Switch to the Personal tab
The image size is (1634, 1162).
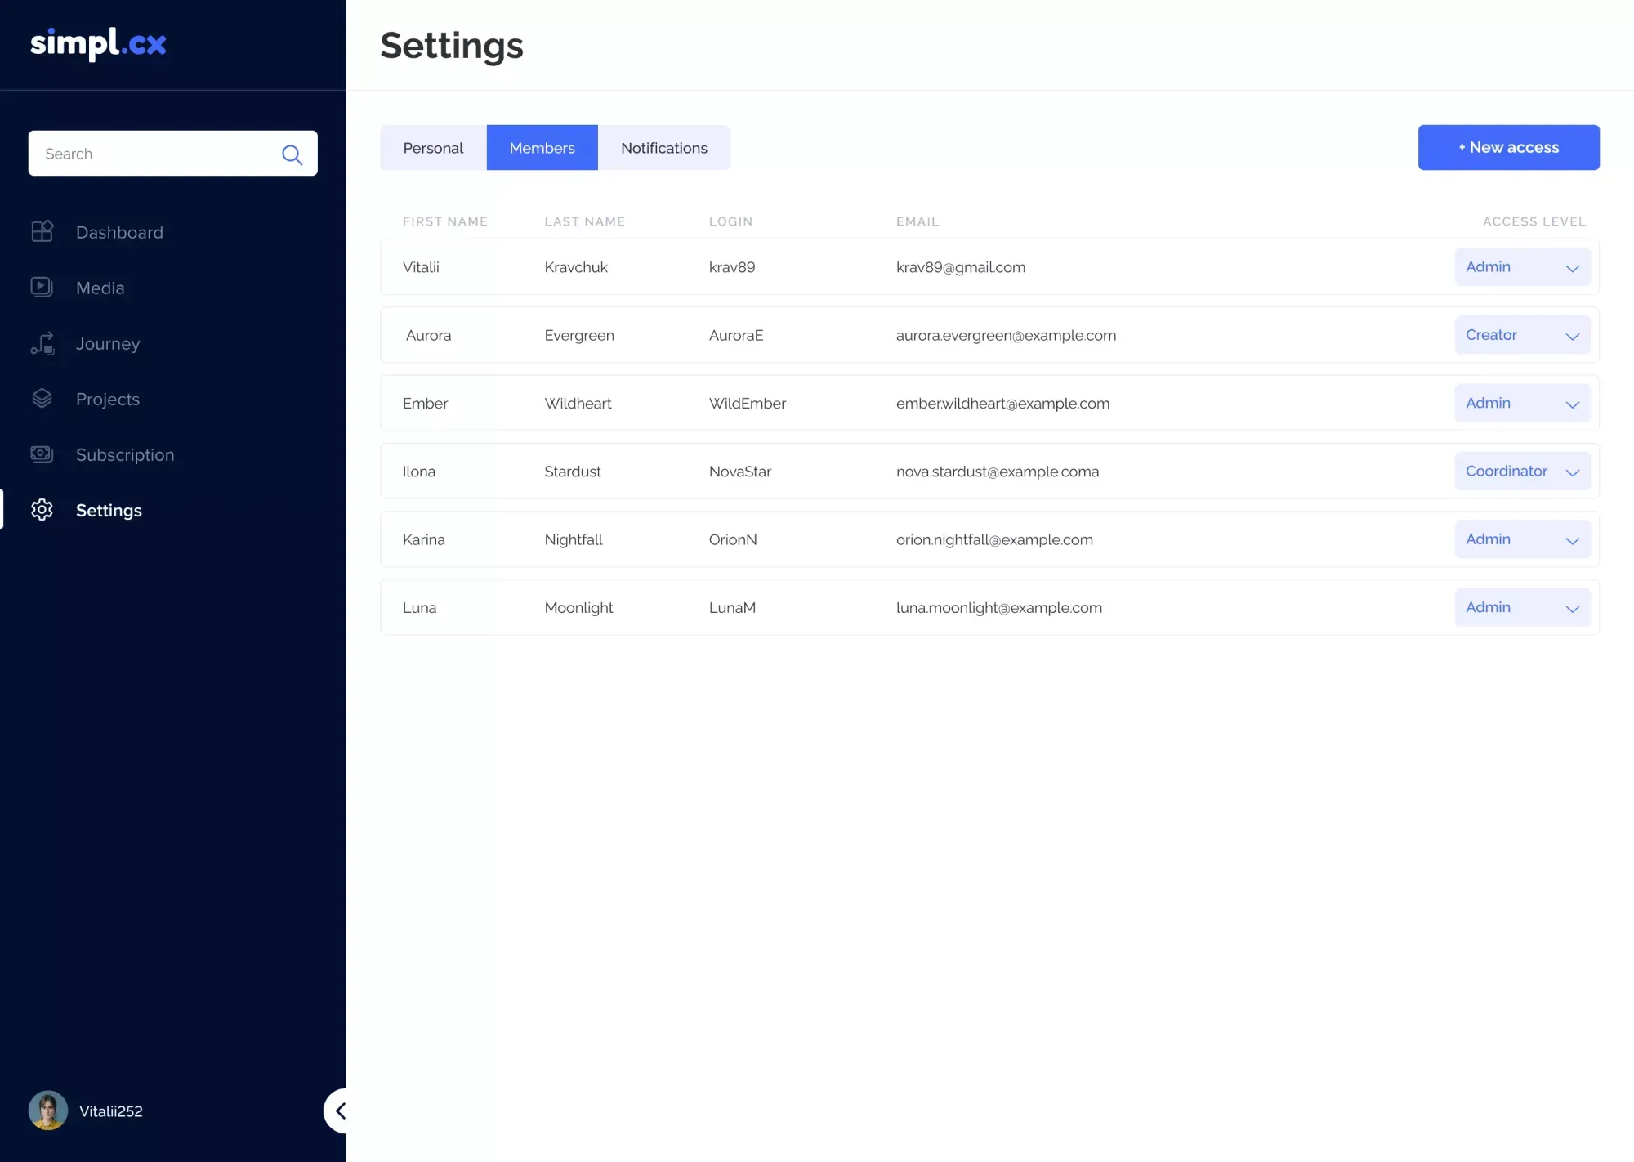tap(432, 147)
